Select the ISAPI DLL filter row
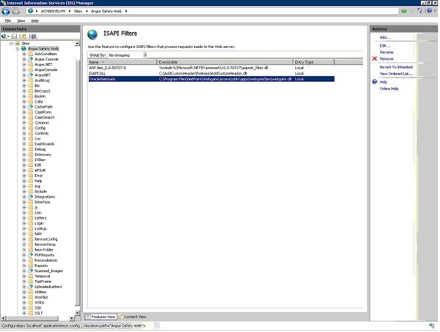The height and width of the screenshot is (332, 440). pos(211,74)
